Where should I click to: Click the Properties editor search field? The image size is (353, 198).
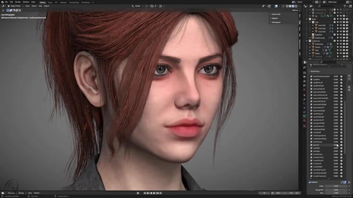tap(328, 62)
